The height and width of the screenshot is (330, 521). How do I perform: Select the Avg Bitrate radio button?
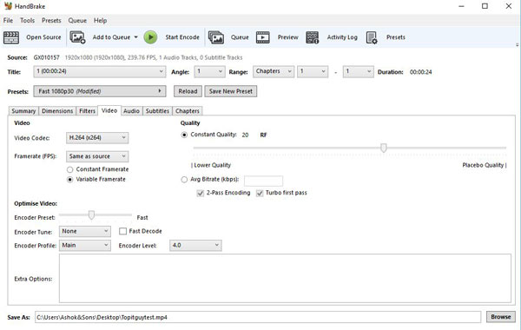tap(184, 180)
